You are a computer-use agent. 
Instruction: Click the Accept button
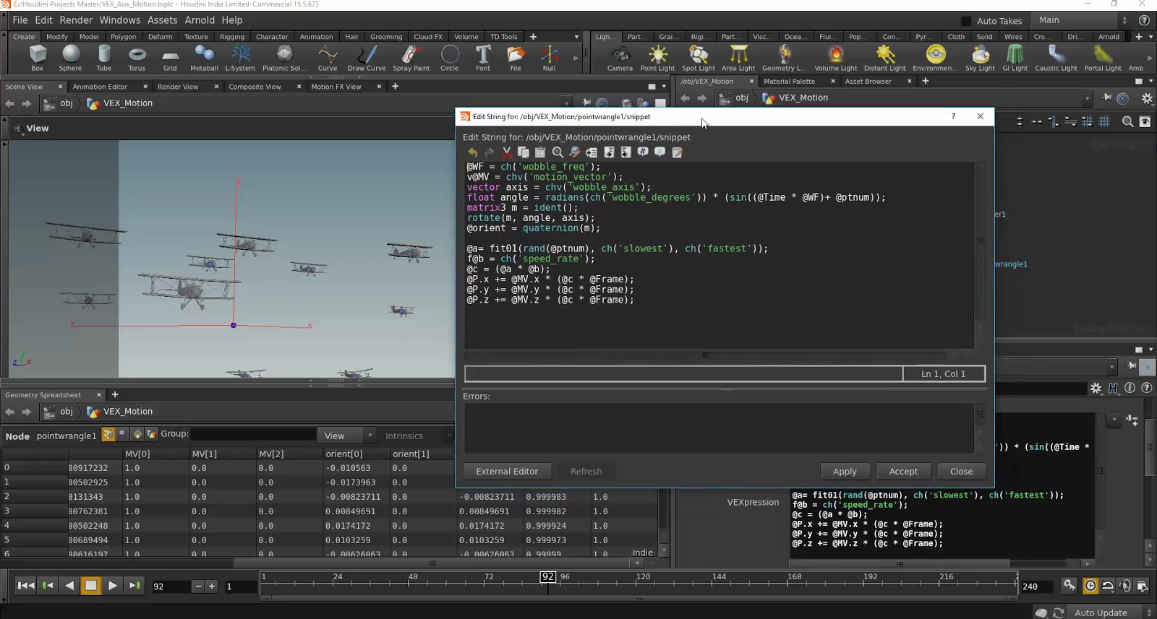click(903, 472)
